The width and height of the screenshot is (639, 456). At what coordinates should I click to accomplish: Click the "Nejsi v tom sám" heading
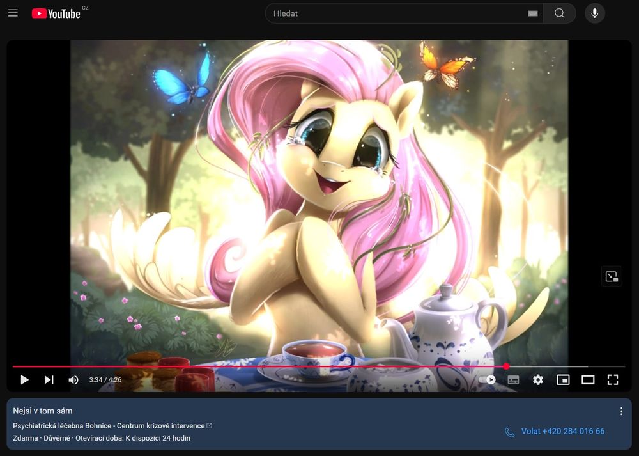[43, 411]
